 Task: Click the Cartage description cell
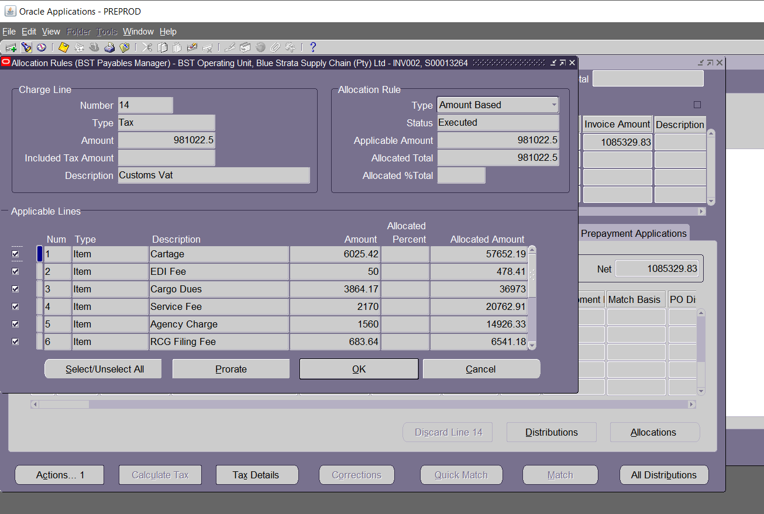pyautogui.click(x=219, y=254)
